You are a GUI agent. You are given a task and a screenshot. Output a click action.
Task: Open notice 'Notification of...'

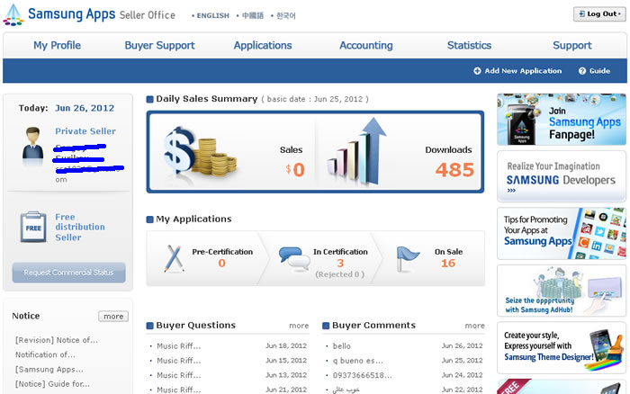tap(45, 354)
